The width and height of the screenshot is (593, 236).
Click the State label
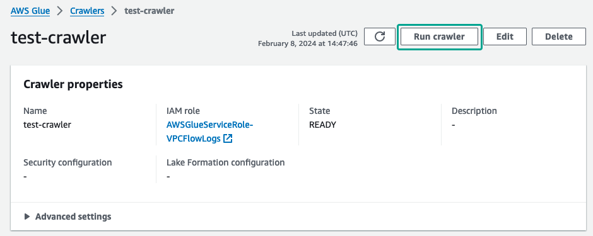[x=320, y=111]
